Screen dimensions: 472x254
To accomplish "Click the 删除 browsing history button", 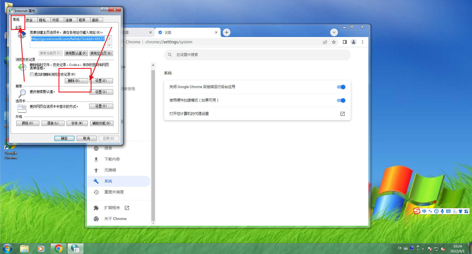I will tap(76, 81).
